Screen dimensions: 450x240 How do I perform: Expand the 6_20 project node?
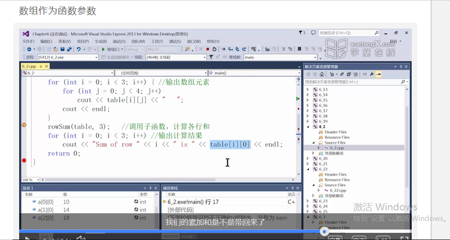308,158
